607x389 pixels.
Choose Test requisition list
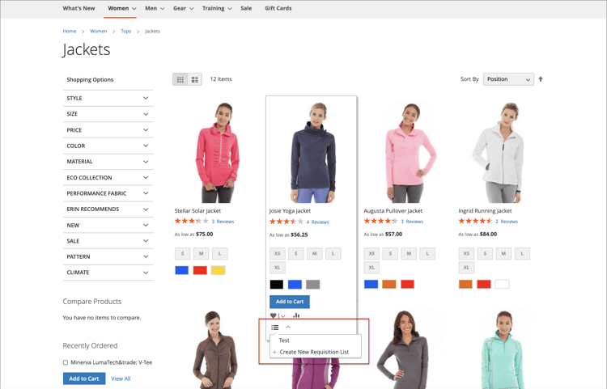point(284,340)
